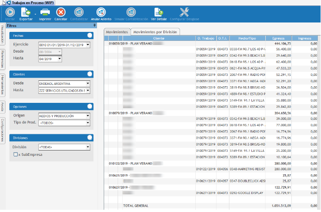Expand the Origen combo box

[88, 116]
